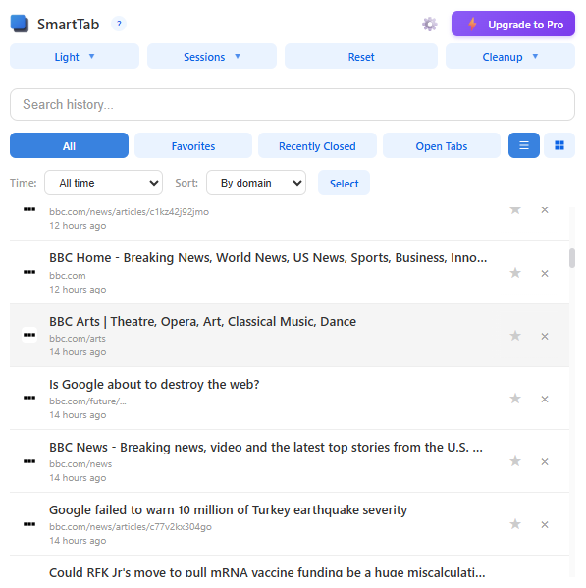This screenshot has height=588, width=586.
Task: Click the history list scrollbar thumb
Action: [x=571, y=258]
